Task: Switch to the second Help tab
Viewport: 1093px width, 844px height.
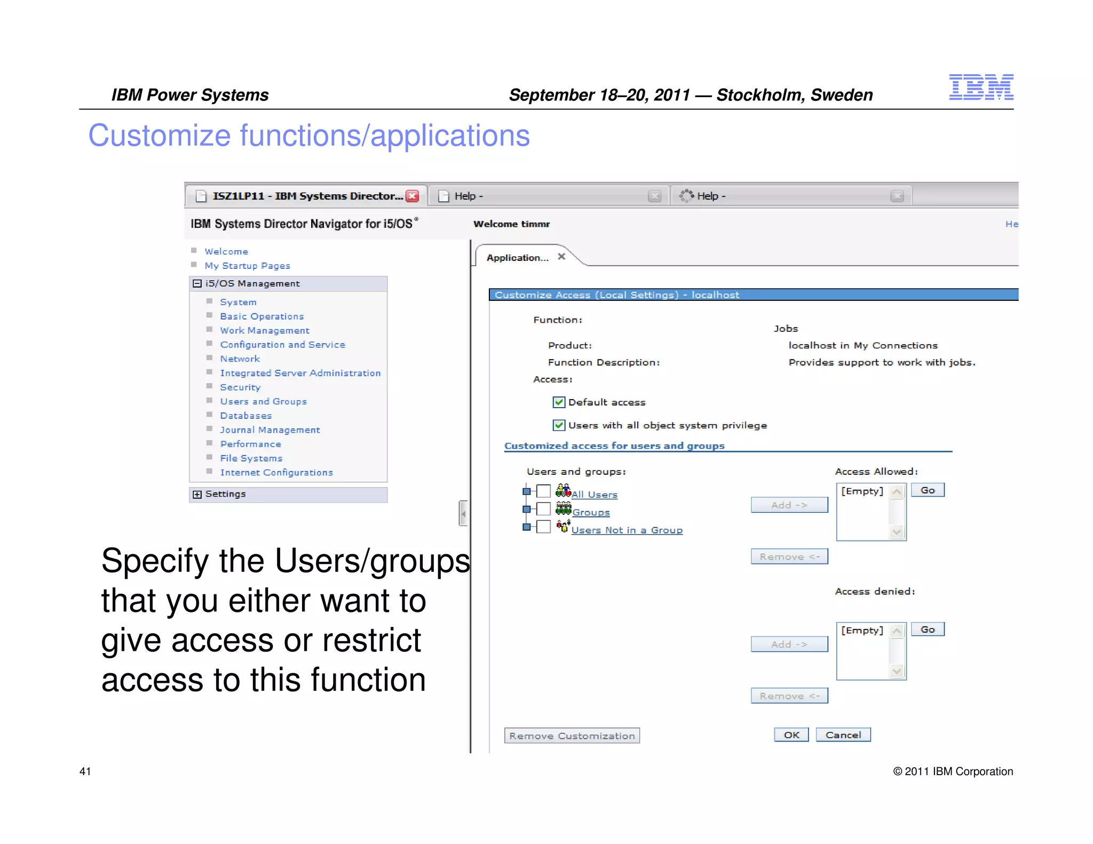Action: point(791,196)
